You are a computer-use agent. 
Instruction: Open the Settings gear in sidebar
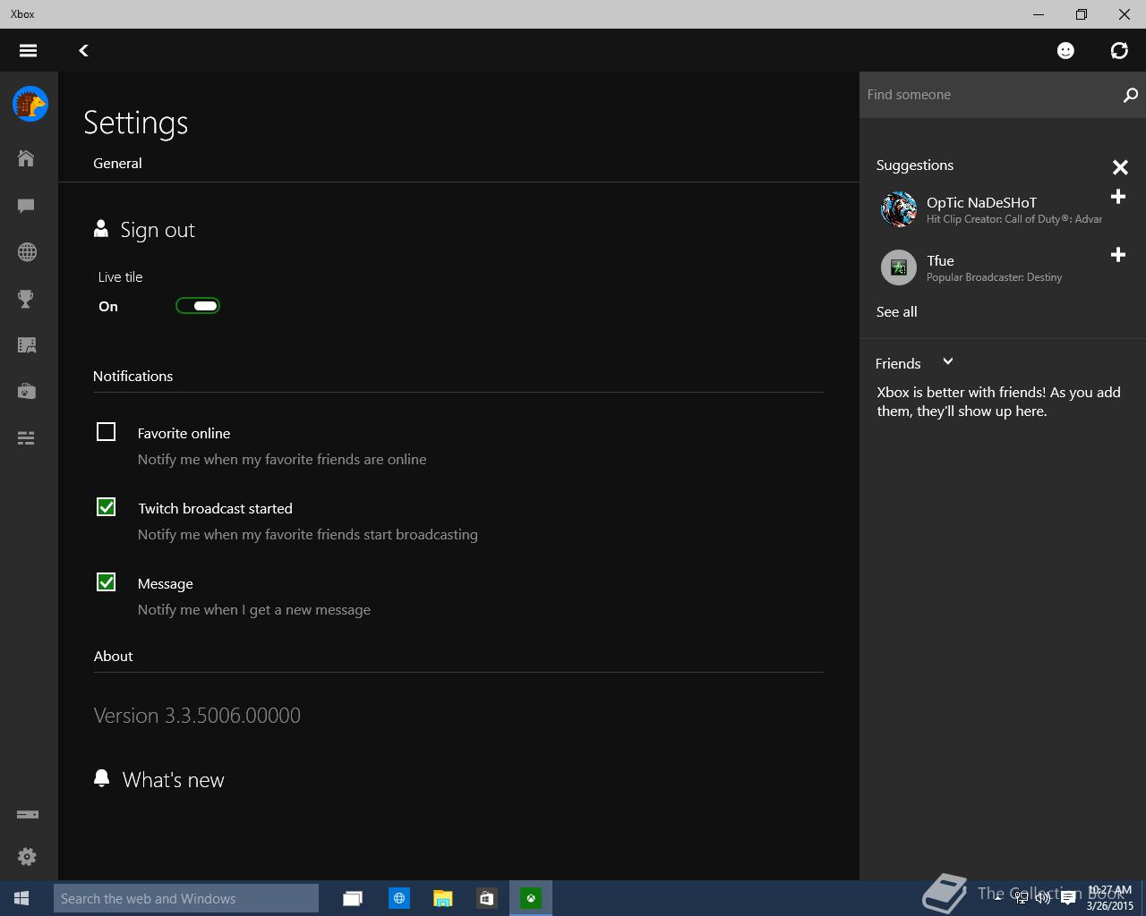pos(27,856)
